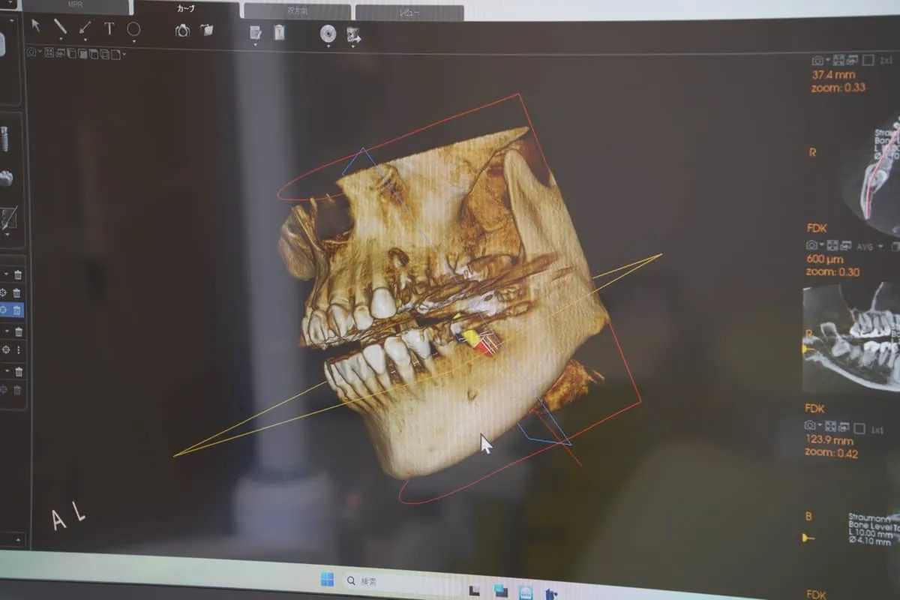900x600 pixels.
Task: Open Task View from the taskbar
Action: click(x=474, y=591)
